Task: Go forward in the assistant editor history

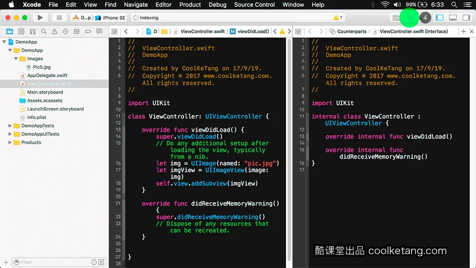Action: (321, 31)
